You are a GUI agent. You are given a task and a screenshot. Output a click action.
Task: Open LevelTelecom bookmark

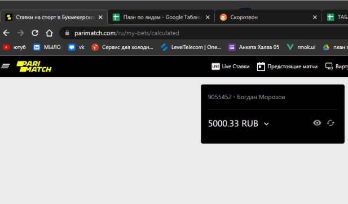click(x=191, y=47)
